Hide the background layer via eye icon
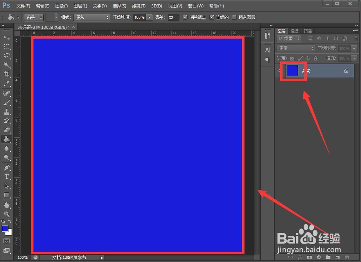 point(279,71)
